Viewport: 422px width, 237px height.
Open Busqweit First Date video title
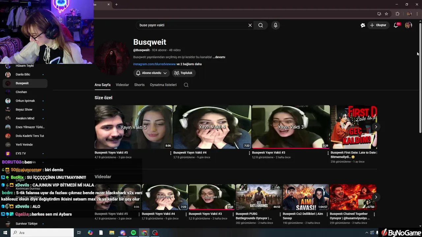pos(354,155)
